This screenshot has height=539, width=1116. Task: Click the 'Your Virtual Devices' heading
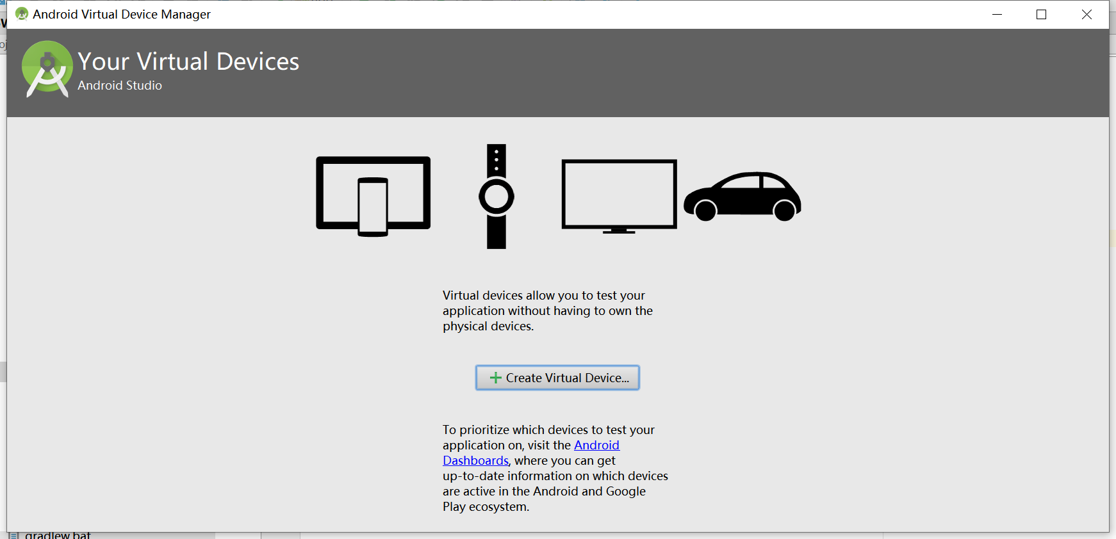click(188, 61)
